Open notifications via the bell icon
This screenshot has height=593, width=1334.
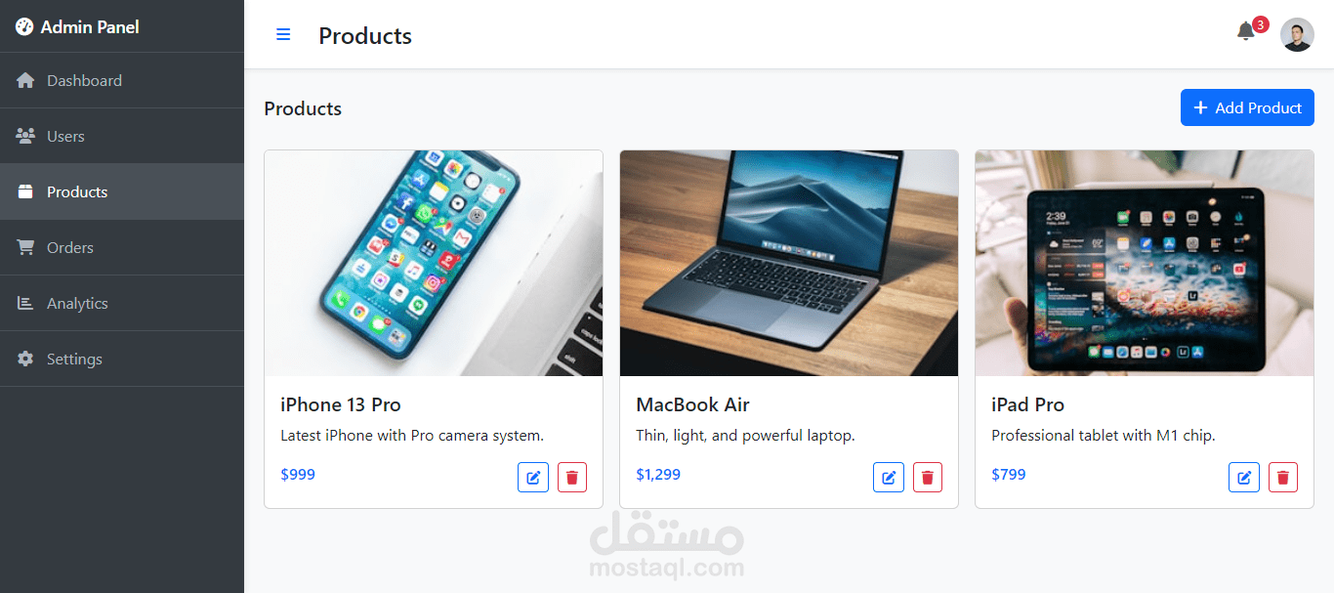1245,31
